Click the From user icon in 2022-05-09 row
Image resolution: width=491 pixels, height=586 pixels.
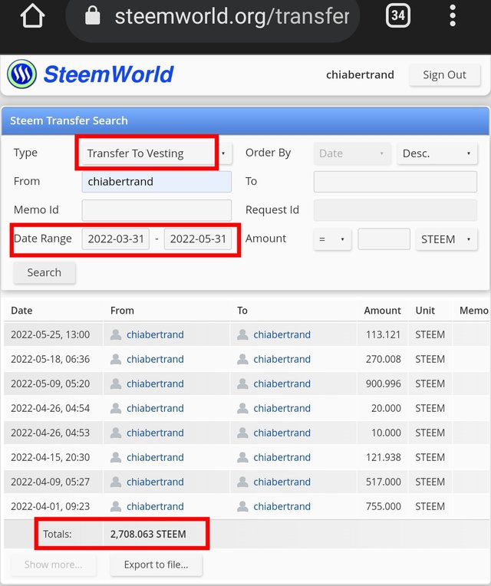pyautogui.click(x=116, y=384)
